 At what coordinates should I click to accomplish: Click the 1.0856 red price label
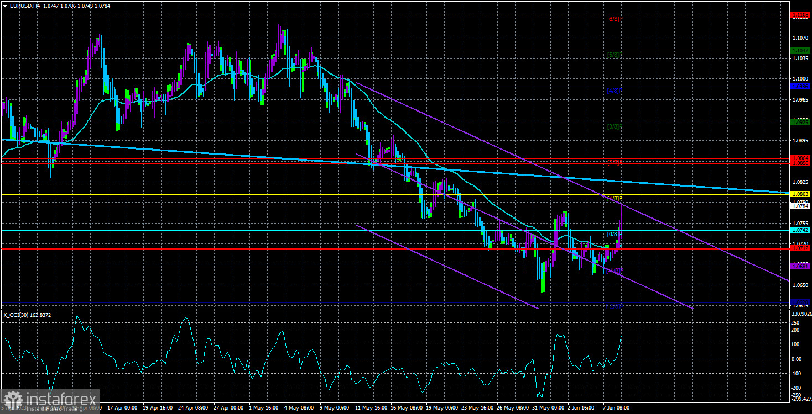point(800,163)
